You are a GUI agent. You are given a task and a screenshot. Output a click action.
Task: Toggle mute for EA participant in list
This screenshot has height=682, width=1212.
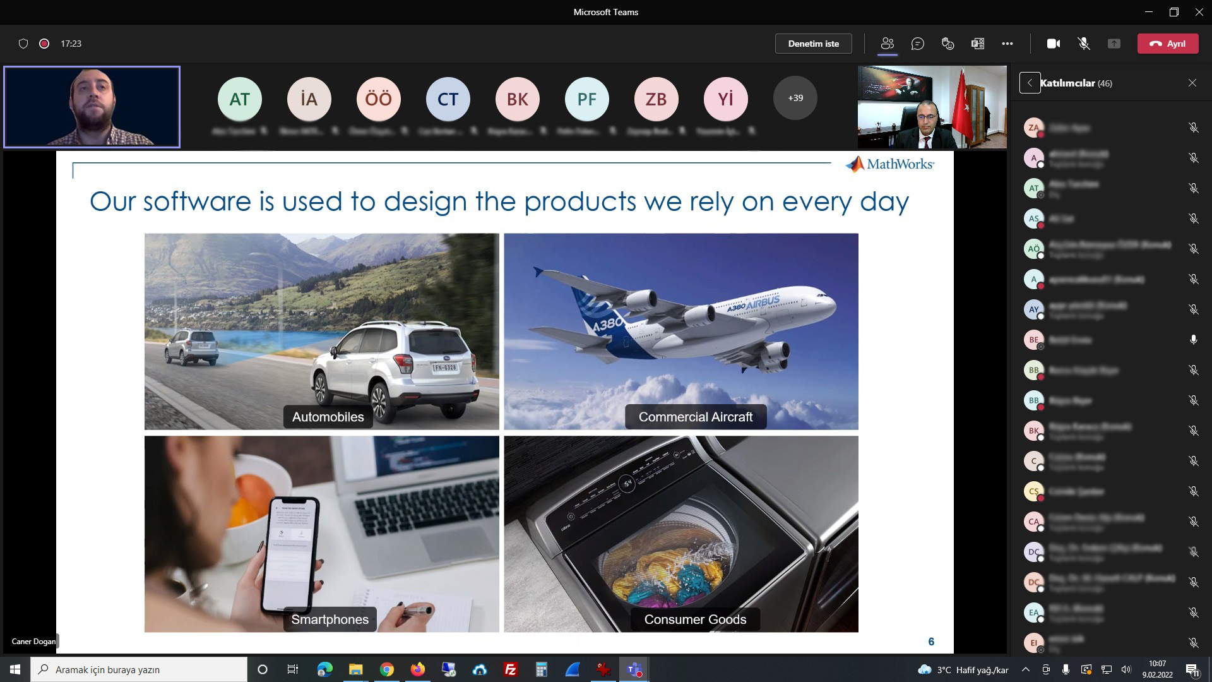(x=1193, y=613)
